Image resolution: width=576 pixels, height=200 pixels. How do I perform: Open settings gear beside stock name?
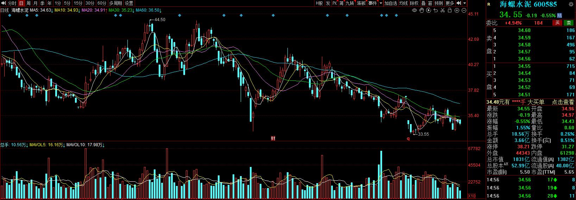pos(571,4)
